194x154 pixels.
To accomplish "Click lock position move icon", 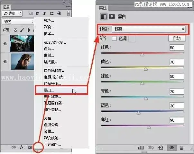I will tap(28, 30).
